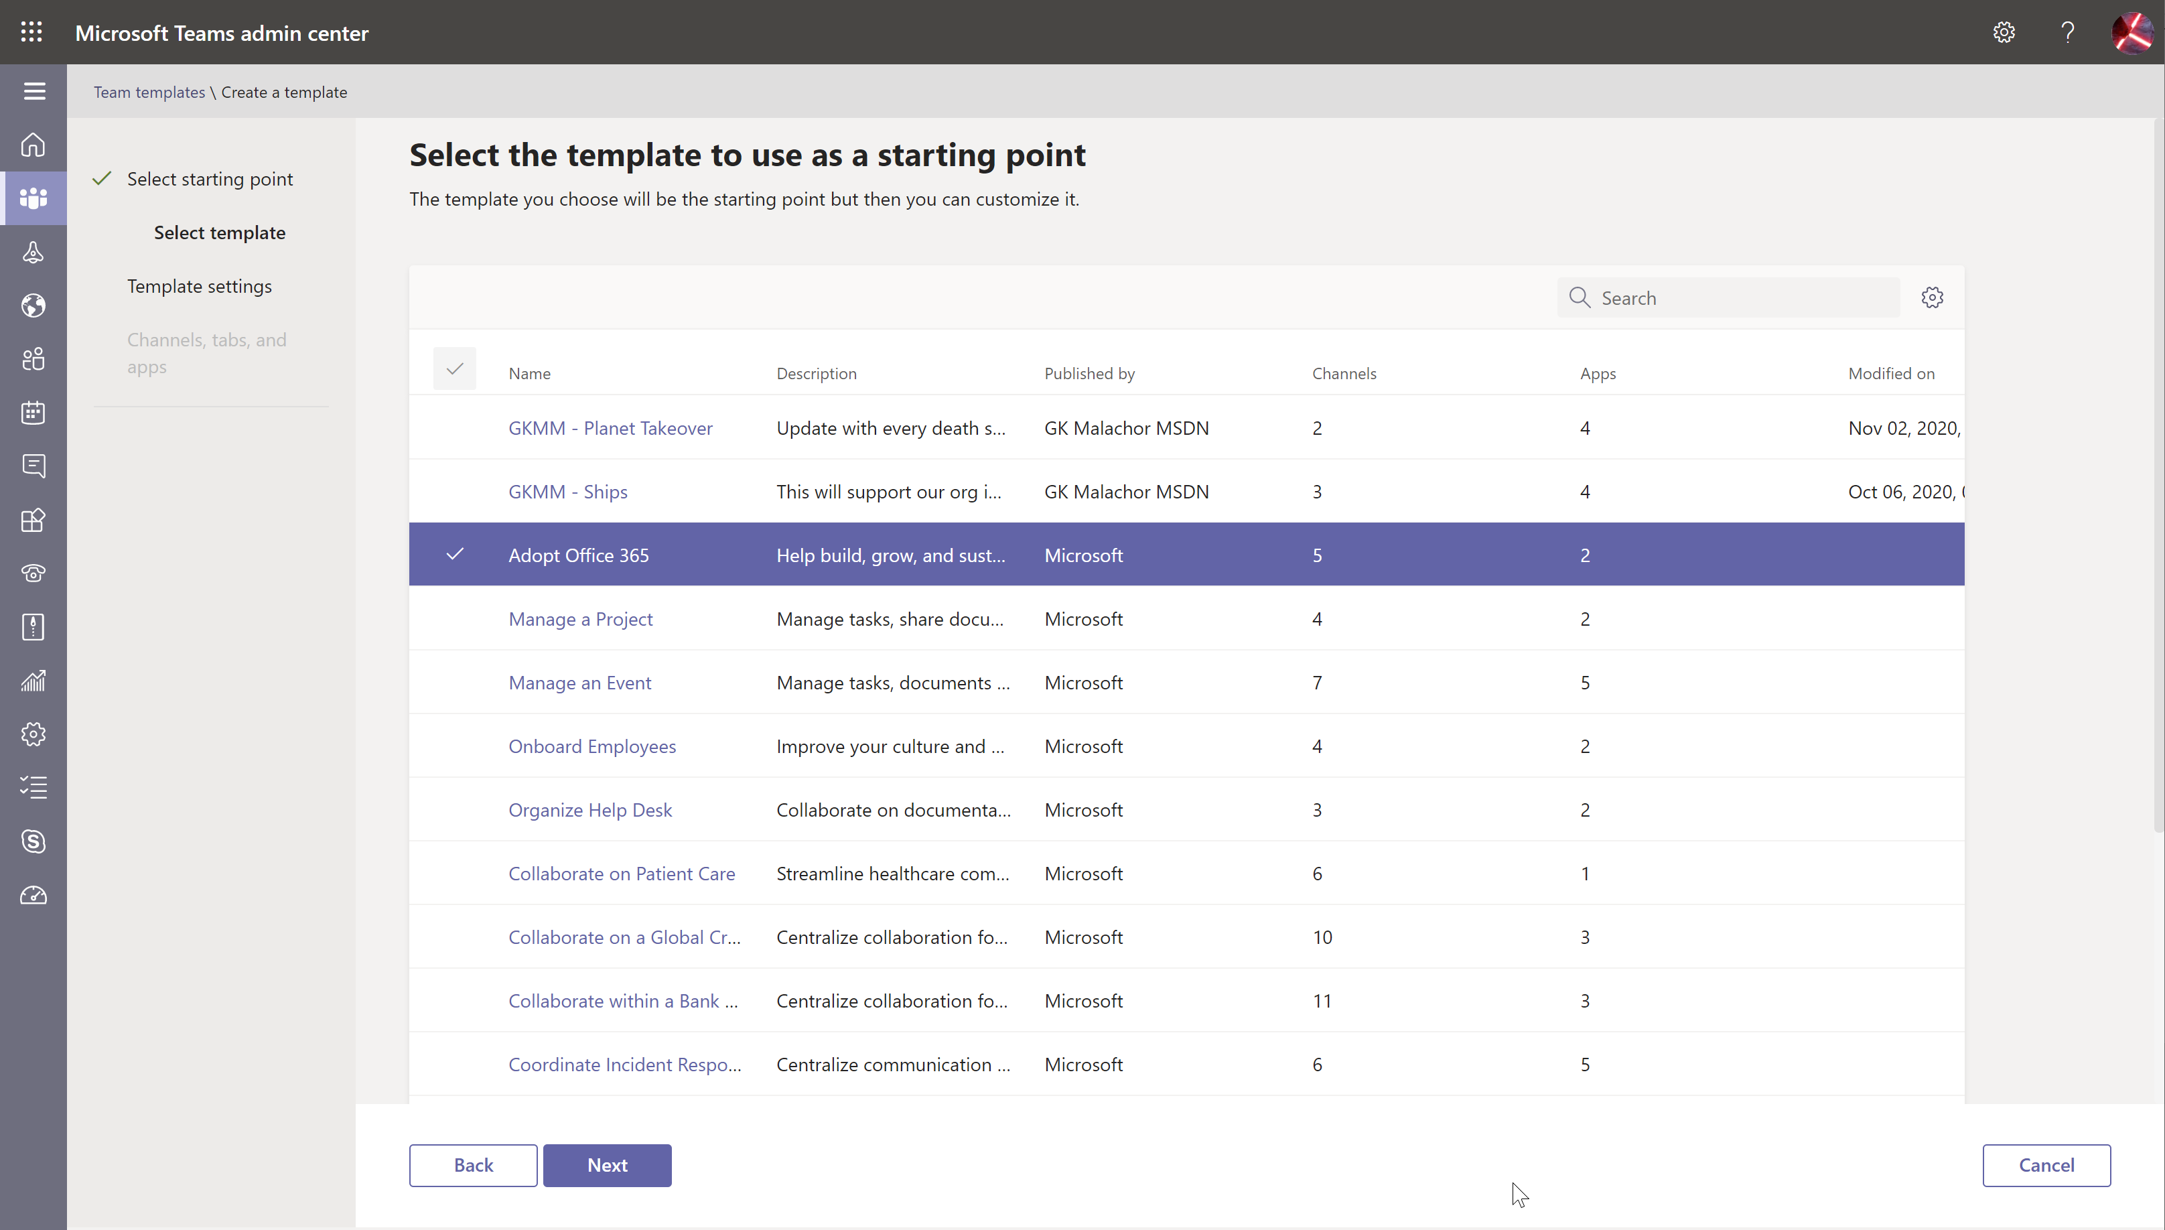Open the Analytics & reports chart icon
This screenshot has height=1230, width=2165.
coord(33,681)
